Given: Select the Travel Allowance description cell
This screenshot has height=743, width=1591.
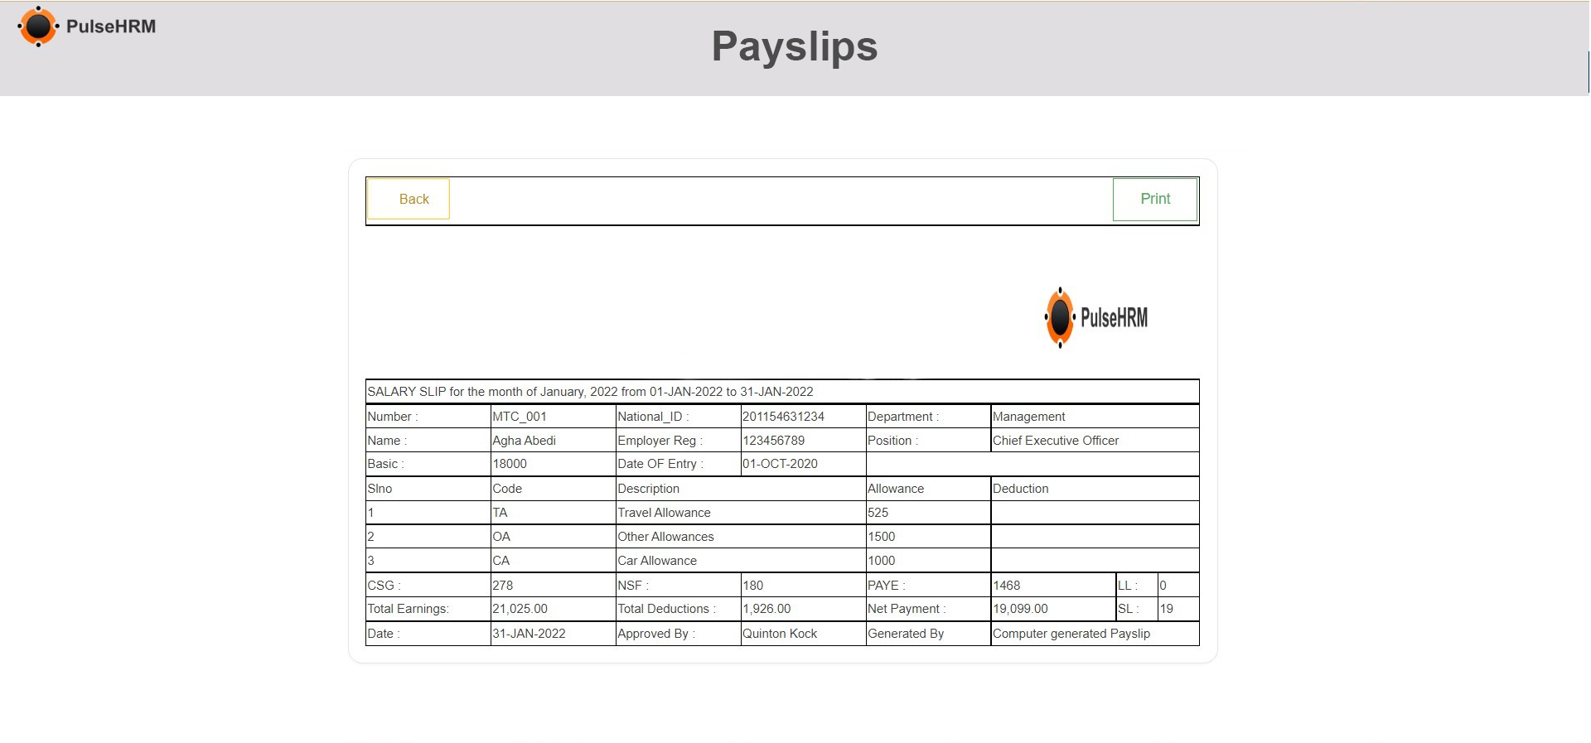Looking at the screenshot, I should pyautogui.click(x=664, y=513).
